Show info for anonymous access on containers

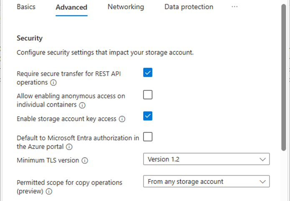[x=82, y=105]
